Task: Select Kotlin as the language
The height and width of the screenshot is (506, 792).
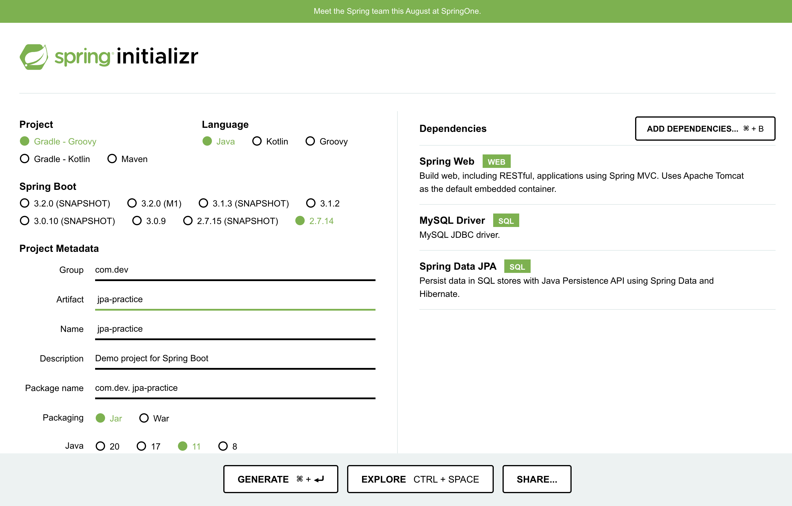Action: 257,141
